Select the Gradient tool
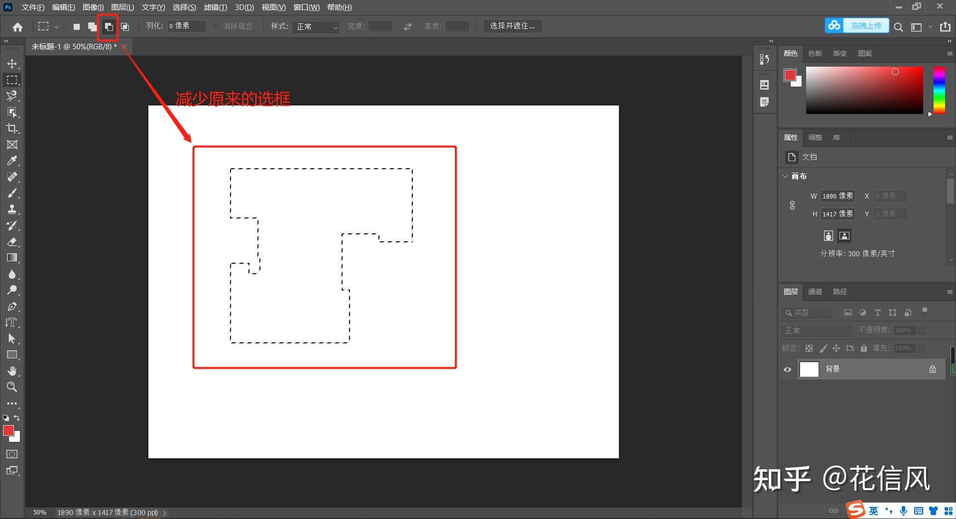Screen dimensions: 956x519 (12, 258)
